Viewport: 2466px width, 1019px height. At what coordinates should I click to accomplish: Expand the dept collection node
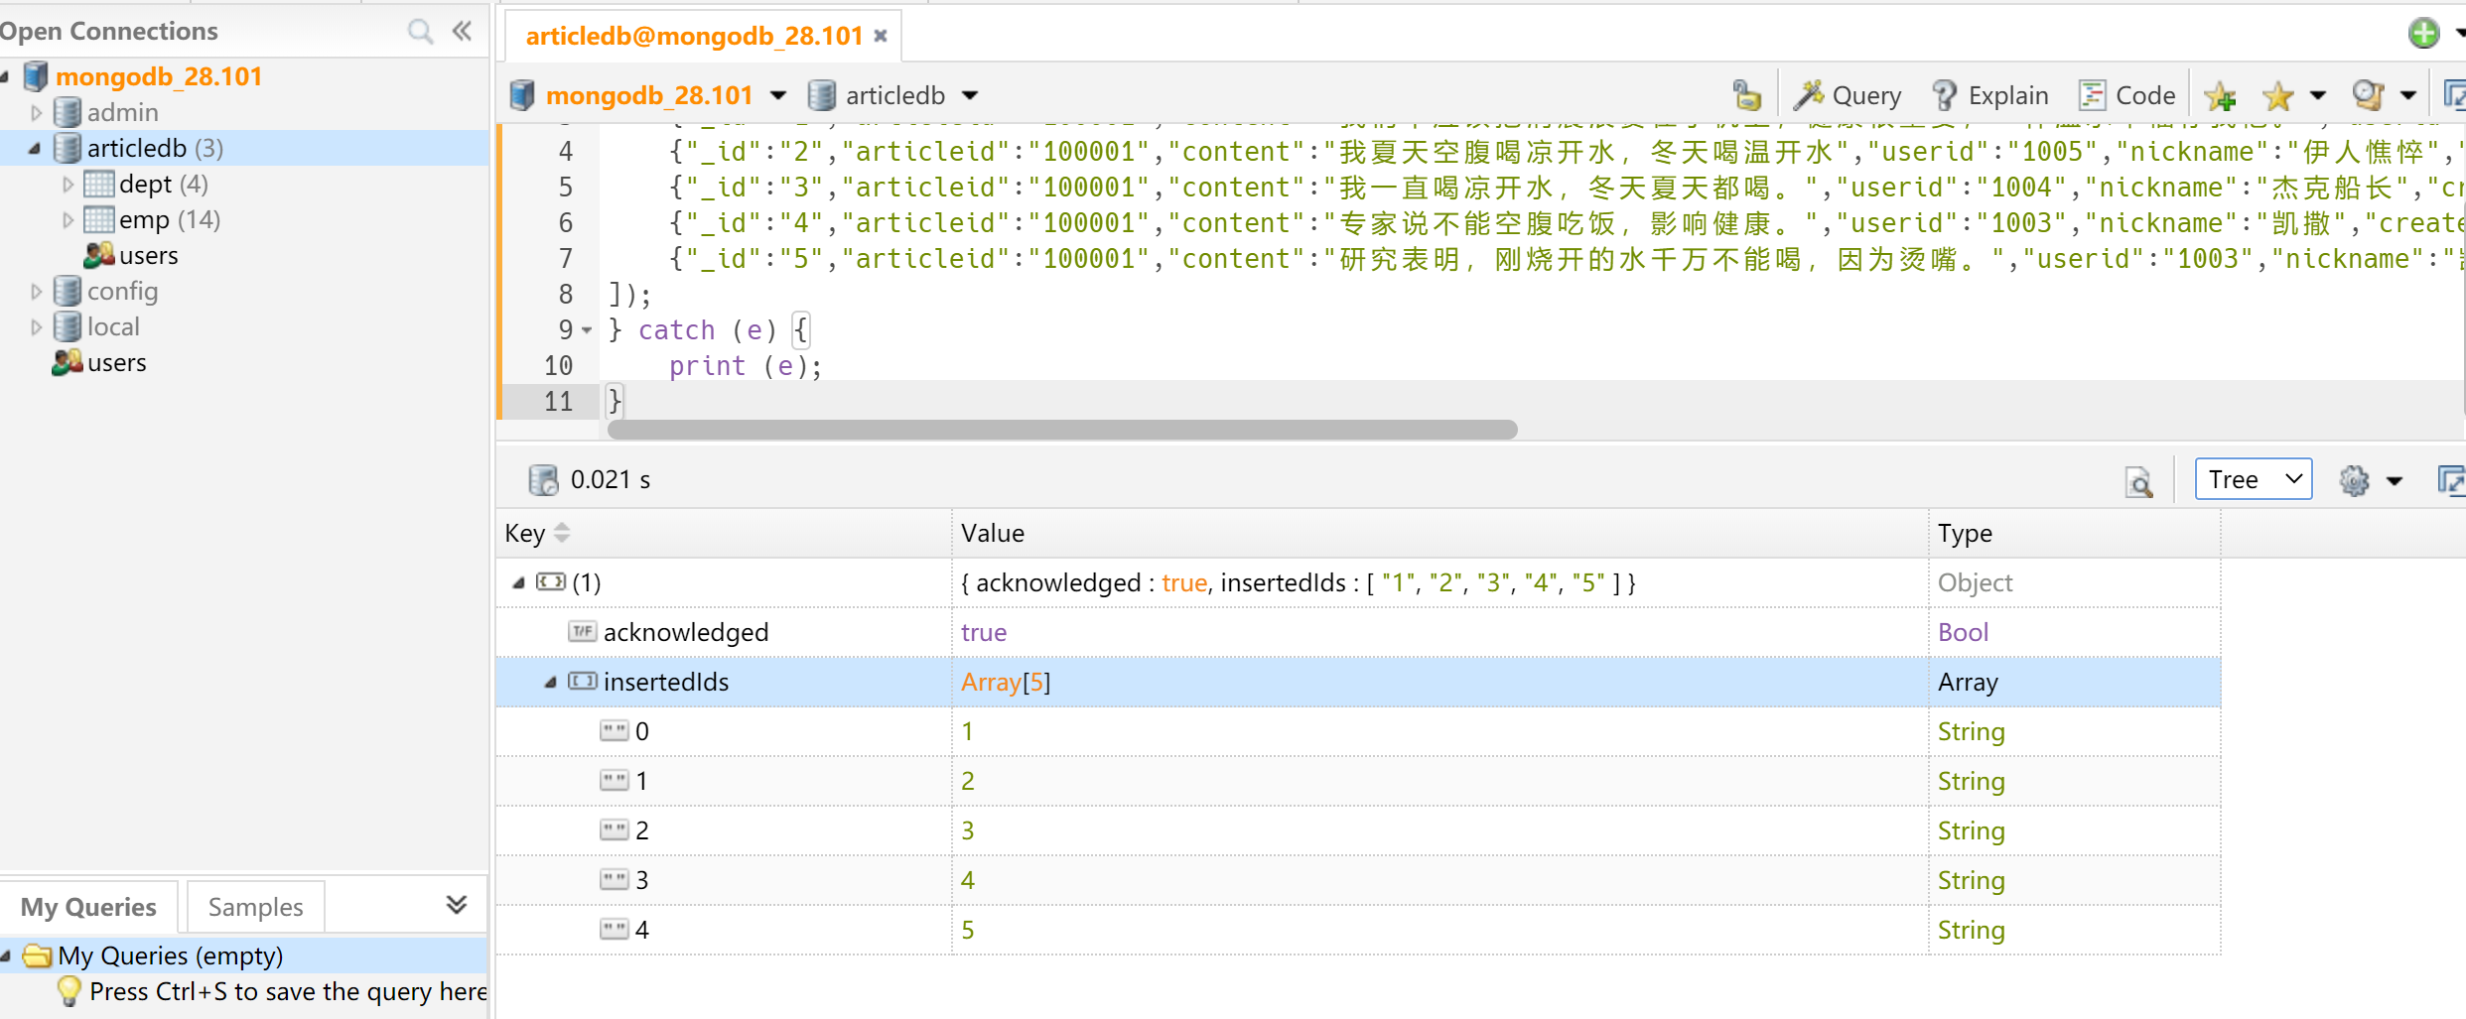(68, 185)
